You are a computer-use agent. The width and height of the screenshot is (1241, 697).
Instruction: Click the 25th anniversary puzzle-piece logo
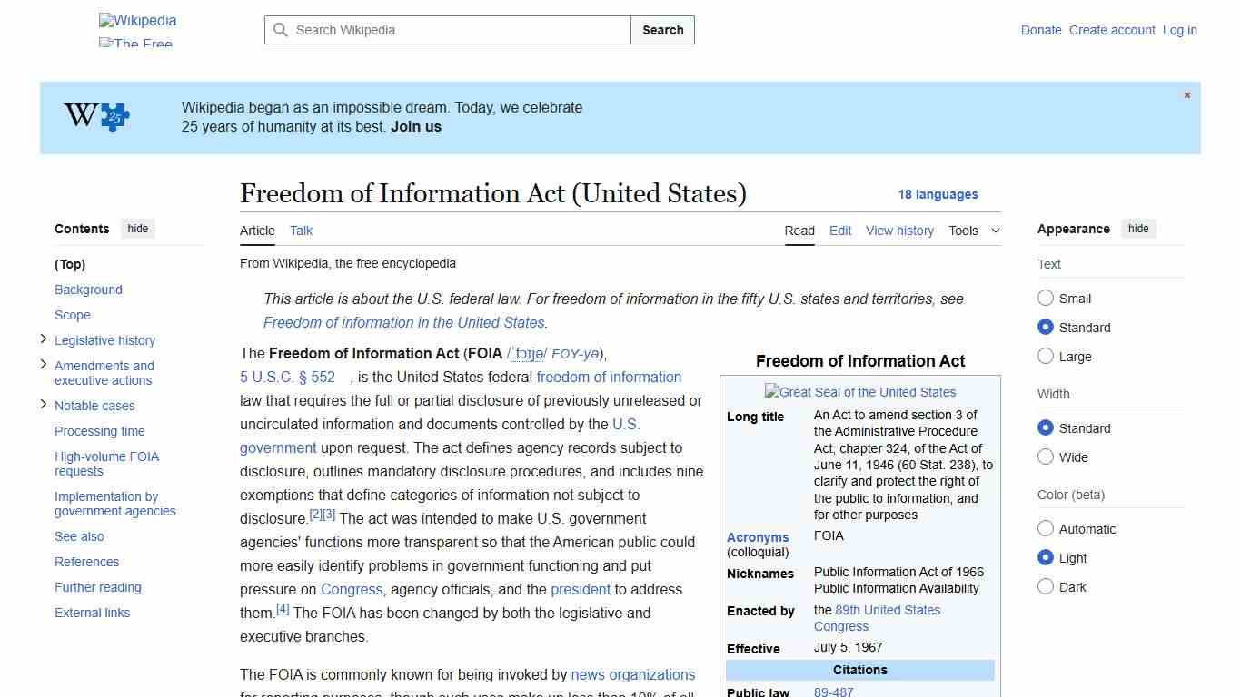point(94,116)
